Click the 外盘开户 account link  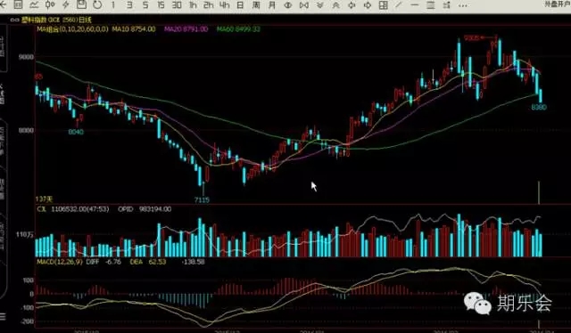pyautogui.click(x=558, y=4)
